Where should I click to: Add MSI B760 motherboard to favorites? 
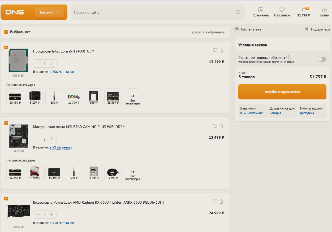[215, 126]
